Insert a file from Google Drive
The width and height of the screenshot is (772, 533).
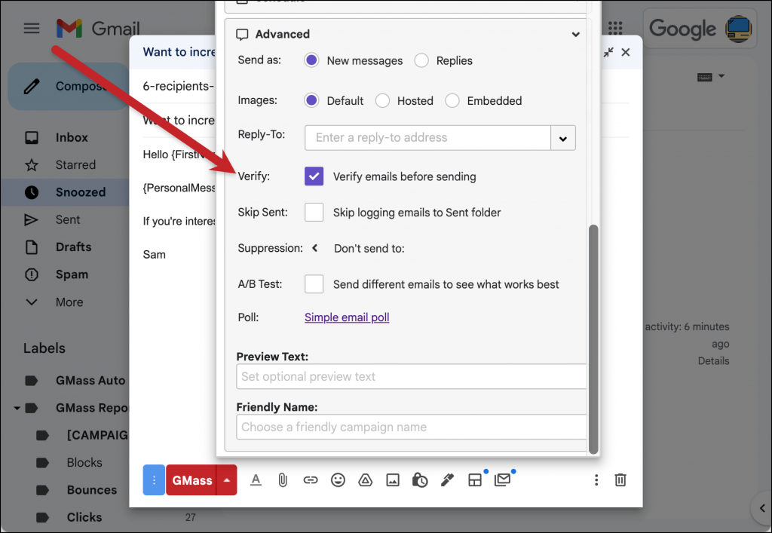click(365, 479)
